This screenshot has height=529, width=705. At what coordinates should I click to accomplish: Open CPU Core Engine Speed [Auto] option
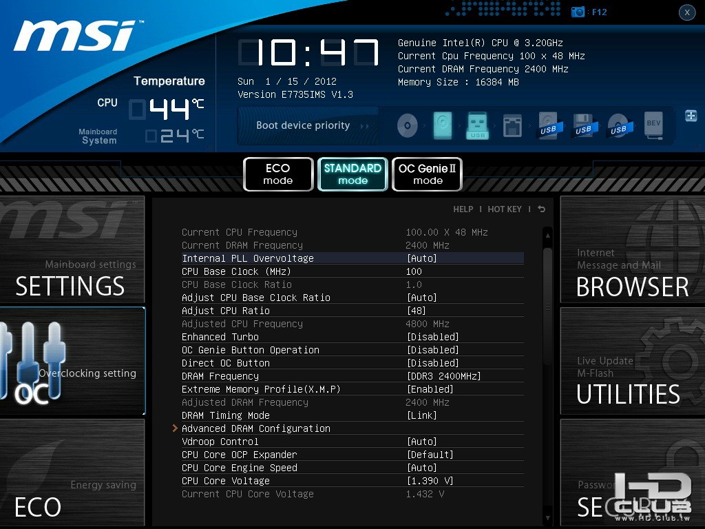(x=422, y=468)
